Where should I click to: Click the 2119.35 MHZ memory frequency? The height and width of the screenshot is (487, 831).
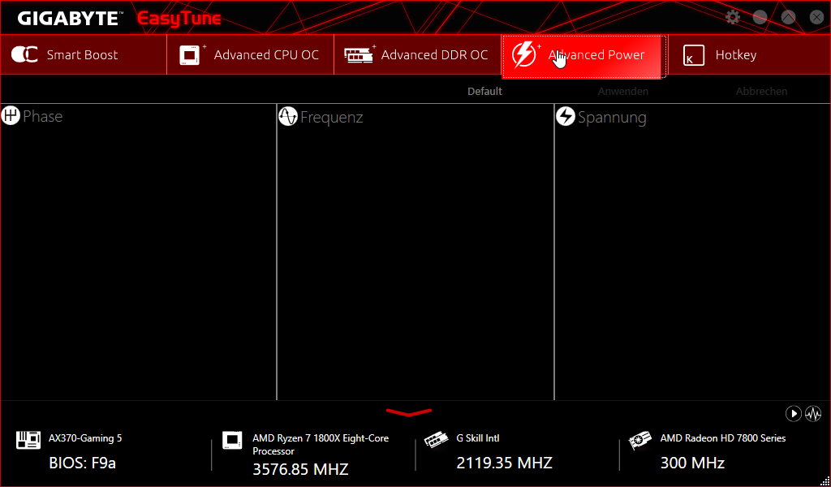(x=504, y=463)
